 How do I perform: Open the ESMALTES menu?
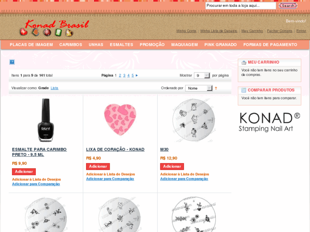122,45
